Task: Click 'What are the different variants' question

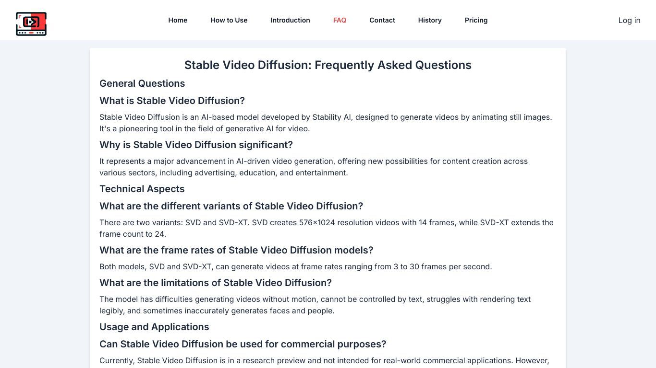Action: pyautogui.click(x=231, y=206)
